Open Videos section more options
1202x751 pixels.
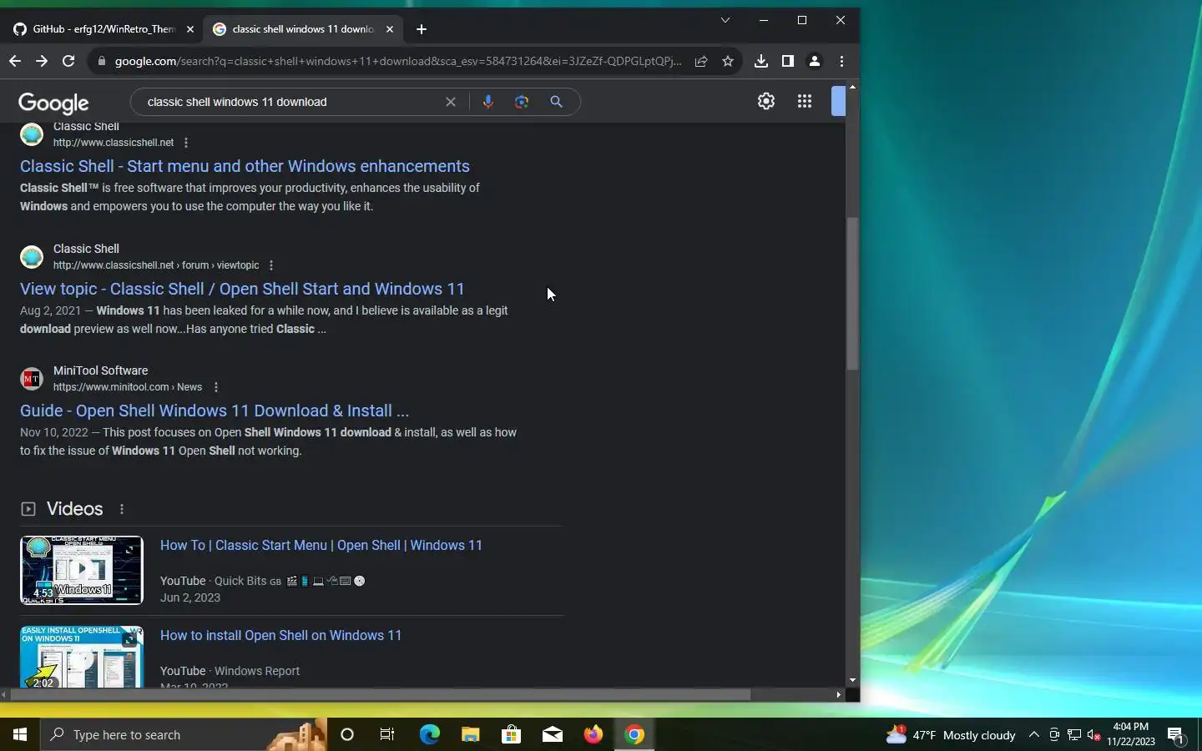pos(122,509)
